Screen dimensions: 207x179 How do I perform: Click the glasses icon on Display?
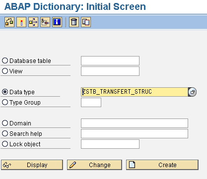pyautogui.click(x=7, y=165)
